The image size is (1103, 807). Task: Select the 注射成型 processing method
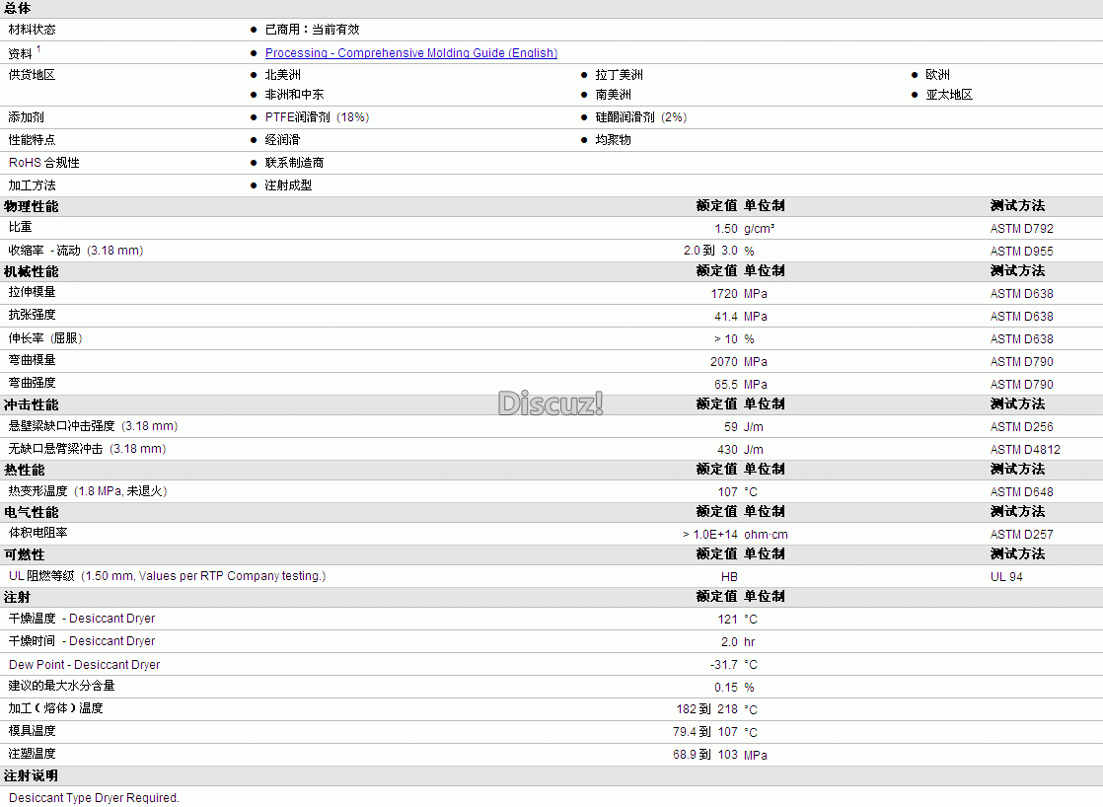[x=288, y=185]
